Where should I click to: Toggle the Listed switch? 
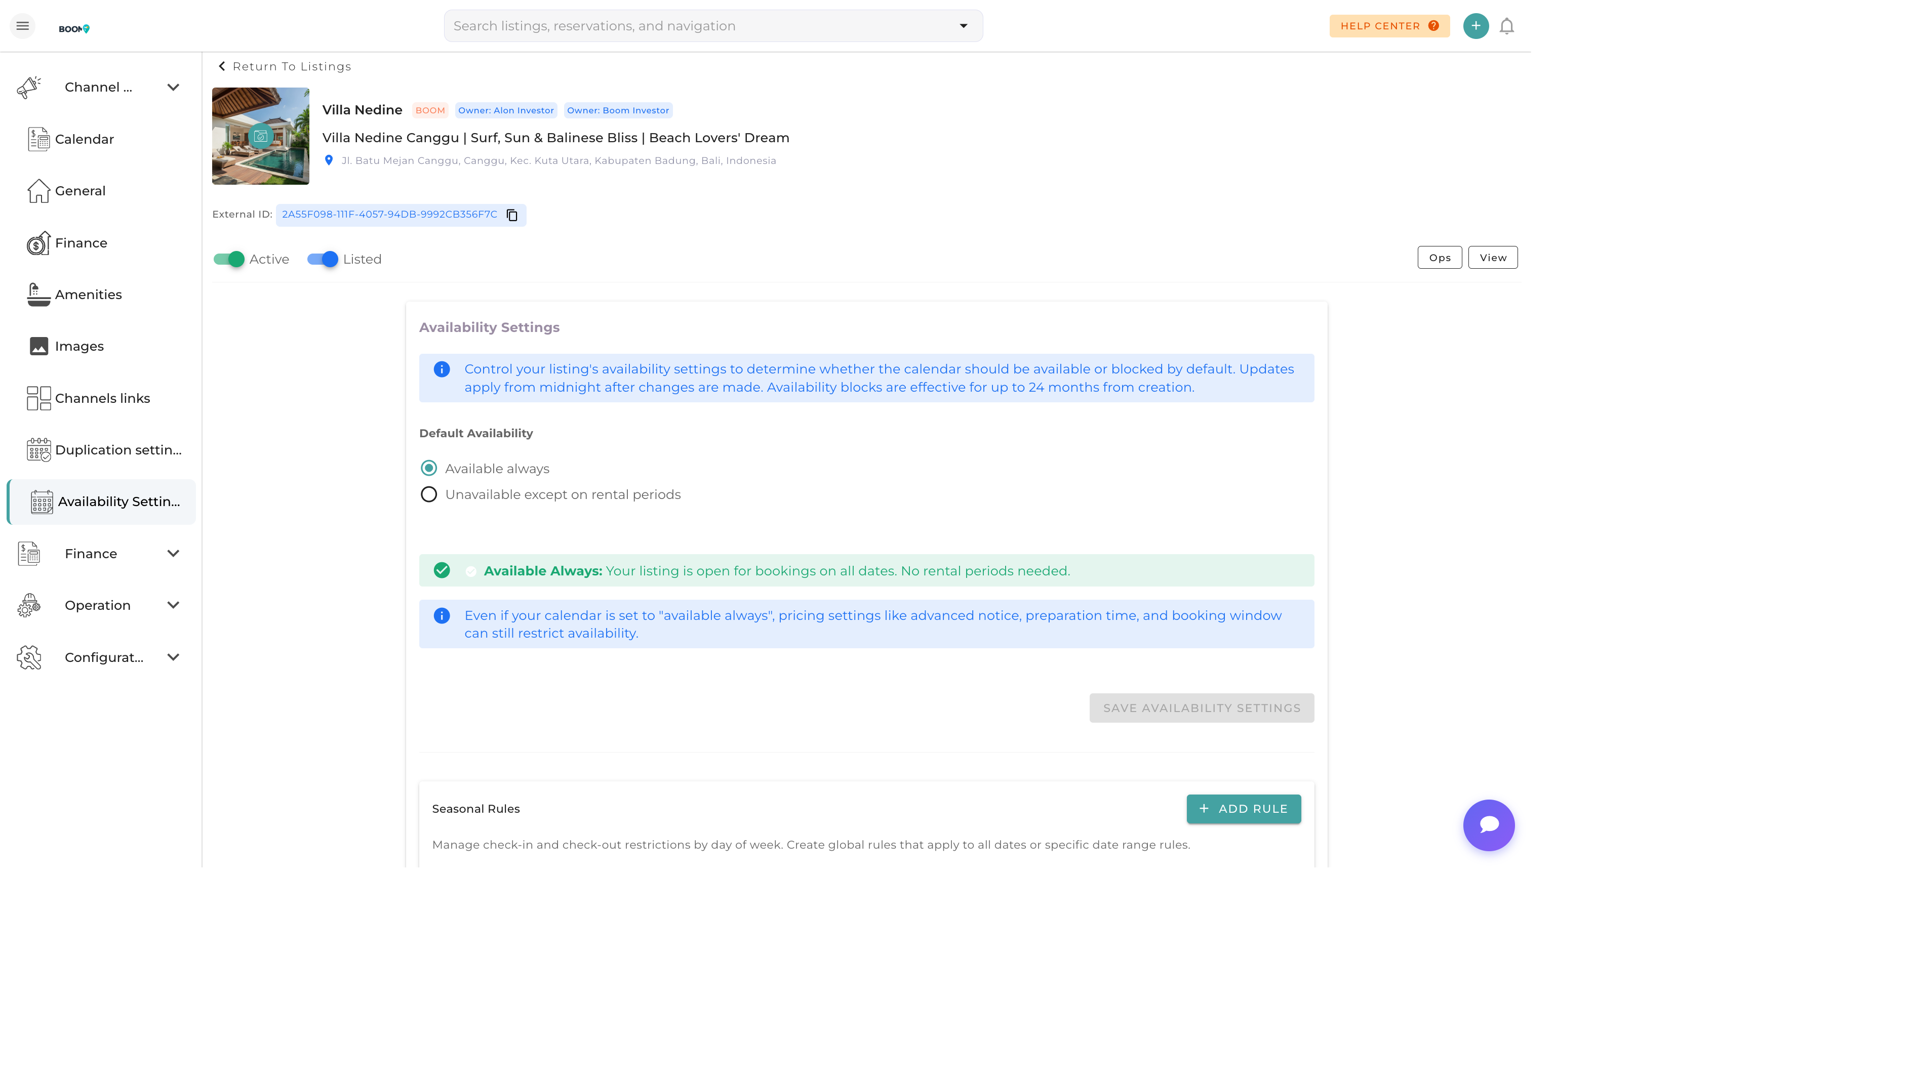click(x=323, y=259)
